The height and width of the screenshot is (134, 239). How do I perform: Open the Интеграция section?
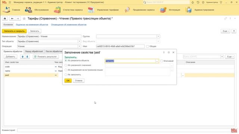[170, 10]
